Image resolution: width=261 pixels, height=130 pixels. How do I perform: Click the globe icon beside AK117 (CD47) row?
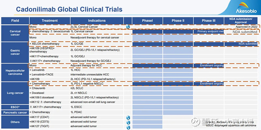(128, 118)
